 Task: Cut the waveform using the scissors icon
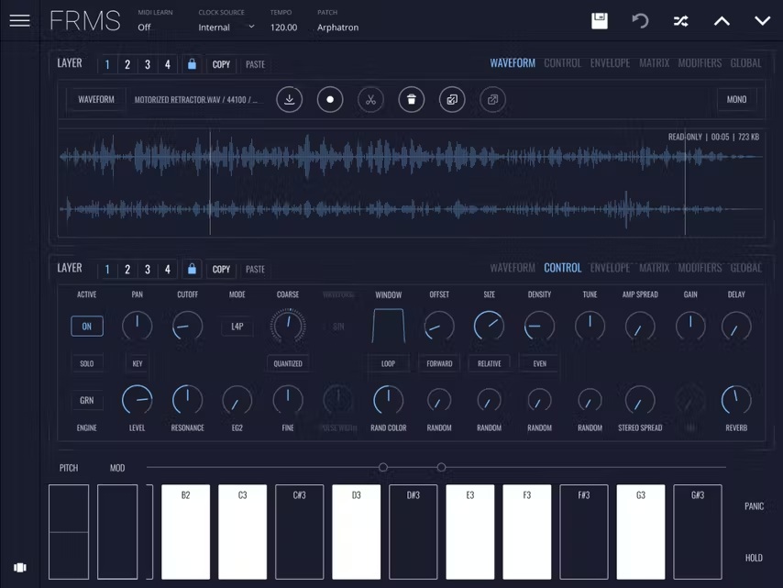pyautogui.click(x=370, y=99)
